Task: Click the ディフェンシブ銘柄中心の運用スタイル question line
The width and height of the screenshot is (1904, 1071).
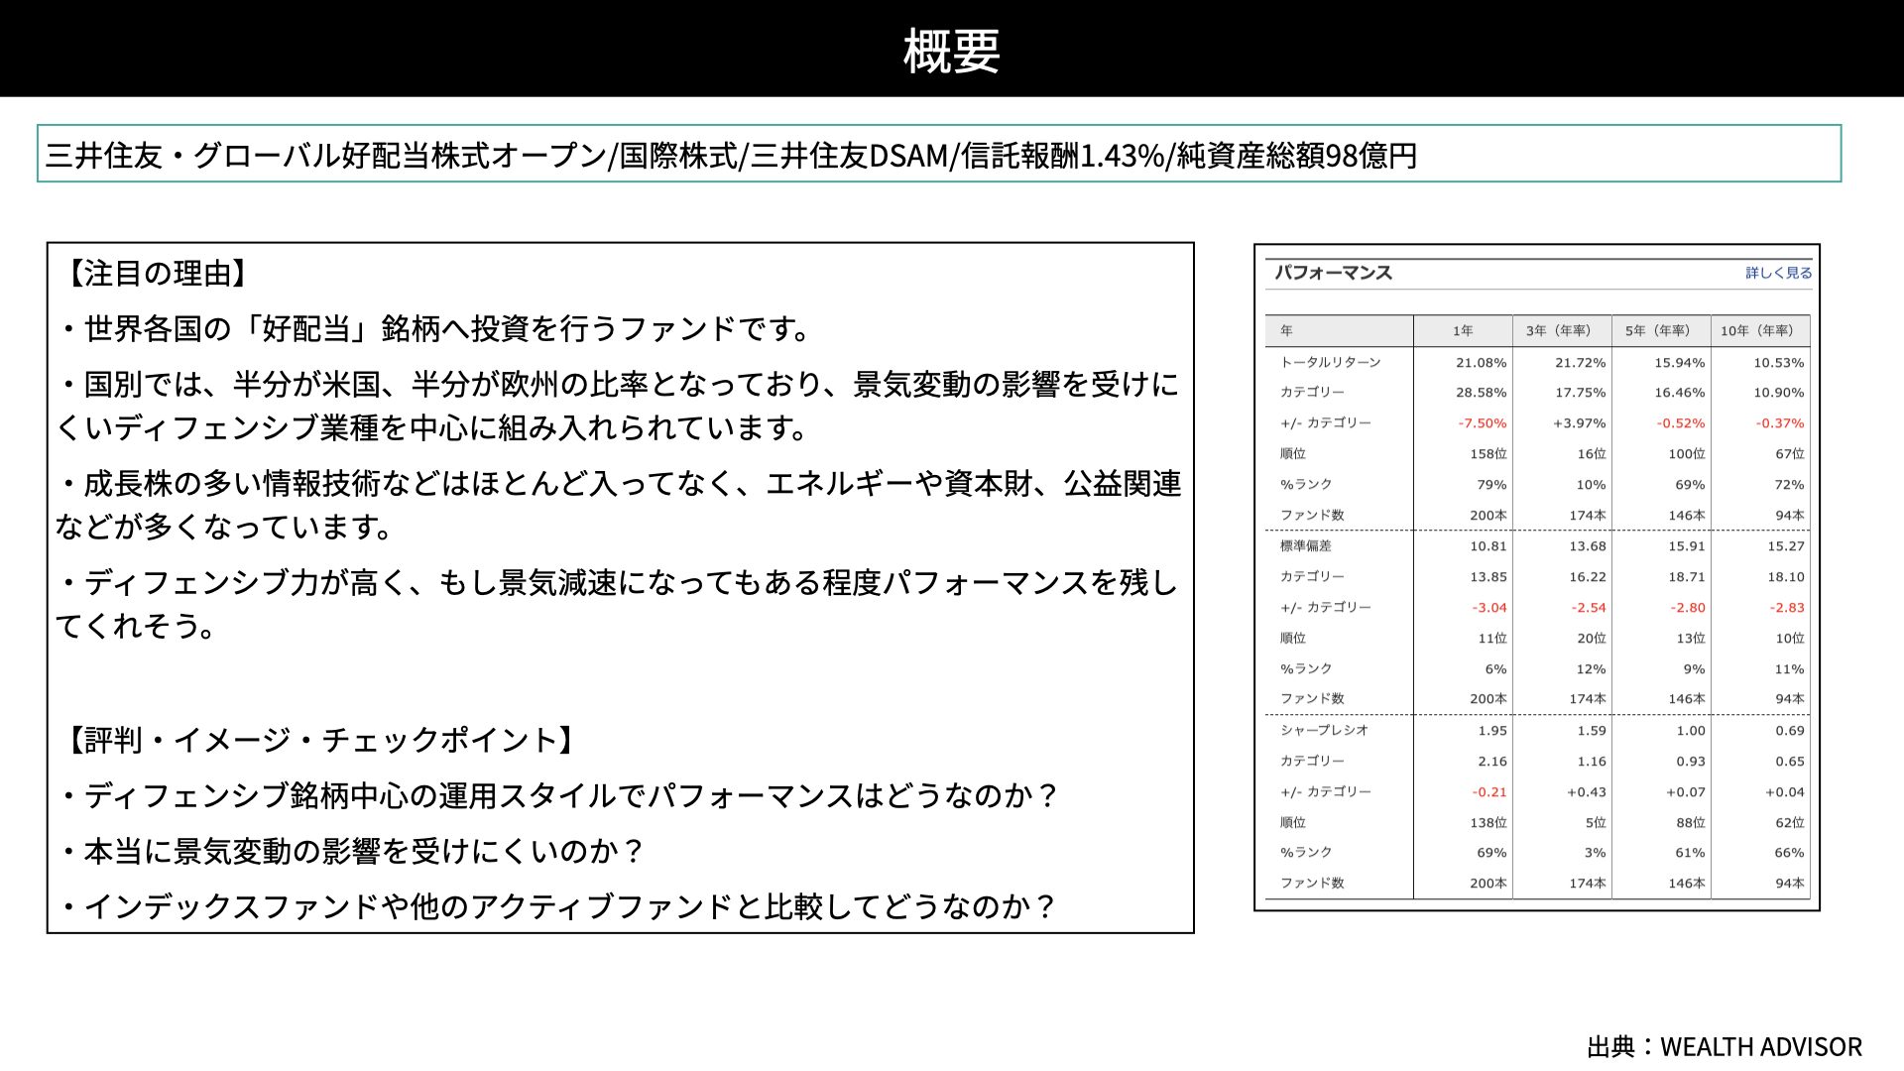Action: point(560,795)
